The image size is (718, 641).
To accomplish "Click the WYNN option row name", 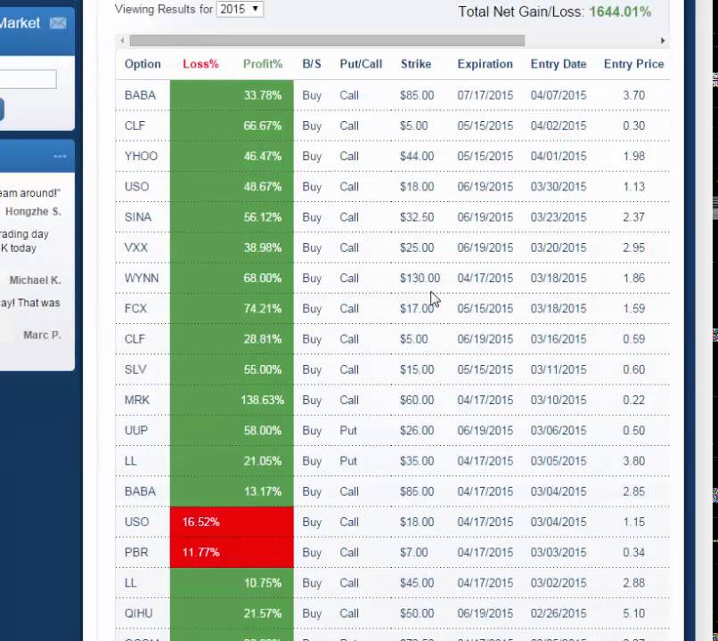I will point(142,278).
